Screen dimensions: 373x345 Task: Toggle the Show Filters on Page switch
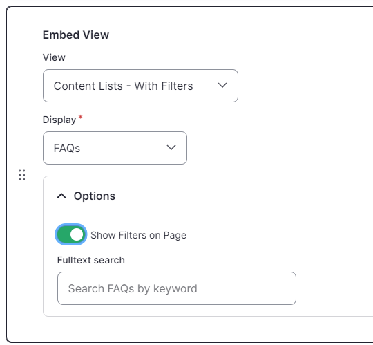(71, 234)
